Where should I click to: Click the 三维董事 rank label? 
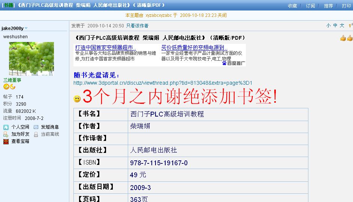[x=12, y=80]
